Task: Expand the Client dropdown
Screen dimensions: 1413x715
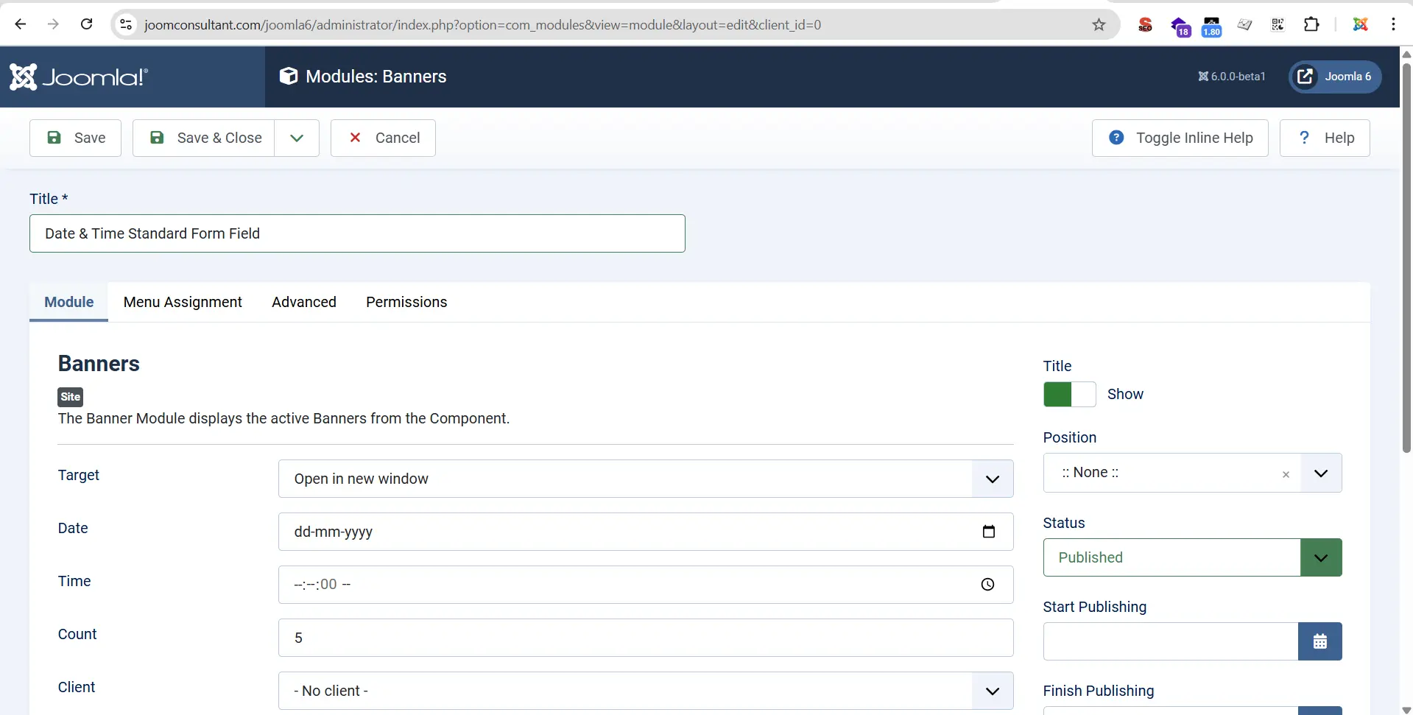Action: pyautogui.click(x=645, y=691)
